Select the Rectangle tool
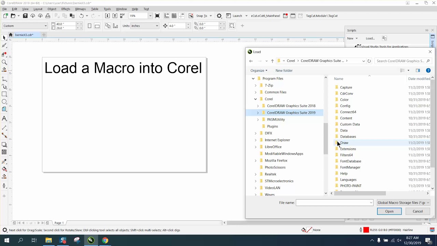Viewport: 437px width, 246px height. point(4,94)
